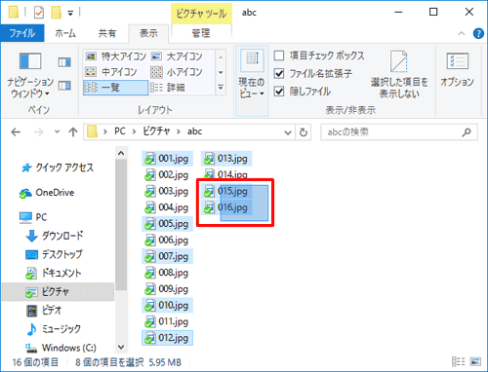Screen dimensions: 488x372
Task: Open デスクトップ in navigation pane
Action: [x=54, y=254]
